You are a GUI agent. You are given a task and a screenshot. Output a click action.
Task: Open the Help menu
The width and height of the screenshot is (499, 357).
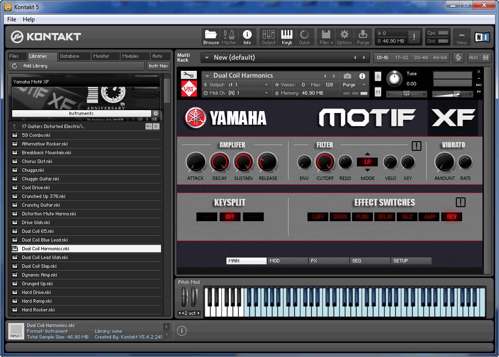(29, 19)
